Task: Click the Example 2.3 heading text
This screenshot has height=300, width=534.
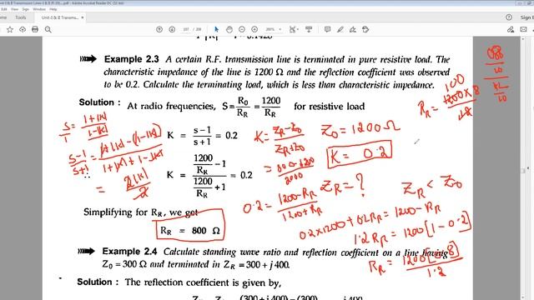Action: (132, 59)
